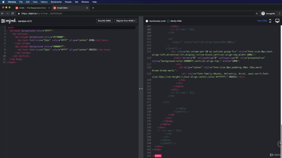Open the Help menu

(x=94, y=2)
